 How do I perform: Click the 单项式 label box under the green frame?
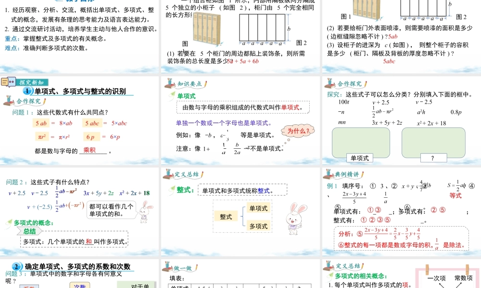pyautogui.click(x=360, y=158)
